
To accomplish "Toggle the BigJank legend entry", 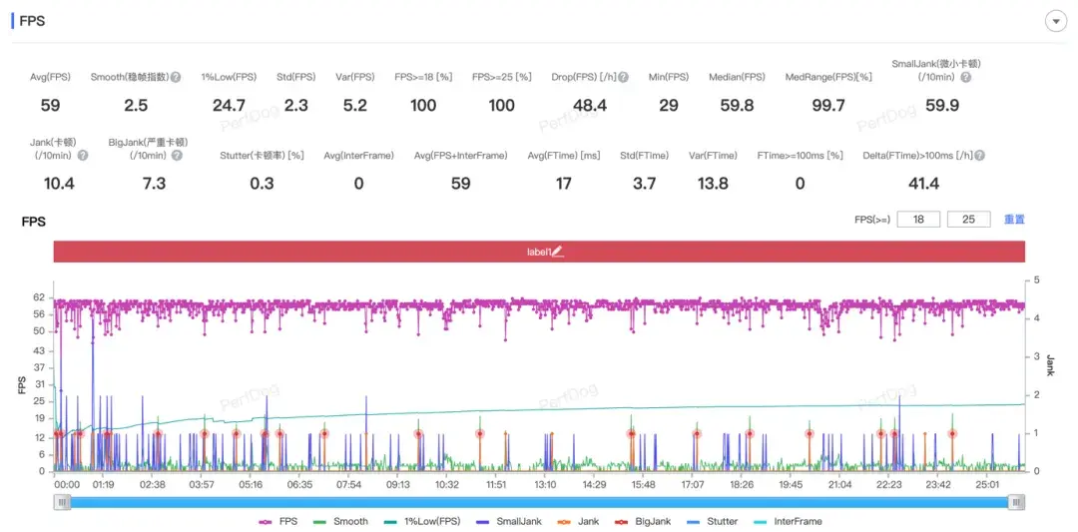I will (x=645, y=521).
